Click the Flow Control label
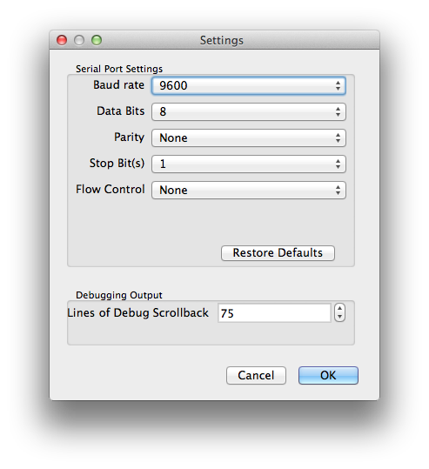 click(111, 190)
